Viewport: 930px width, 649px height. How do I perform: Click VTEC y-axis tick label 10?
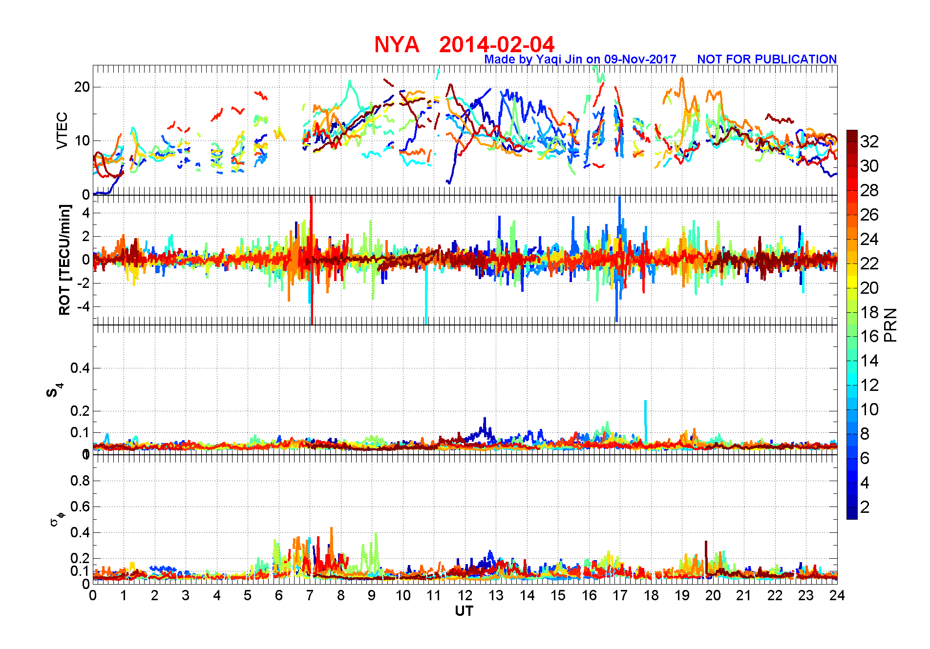coord(82,141)
